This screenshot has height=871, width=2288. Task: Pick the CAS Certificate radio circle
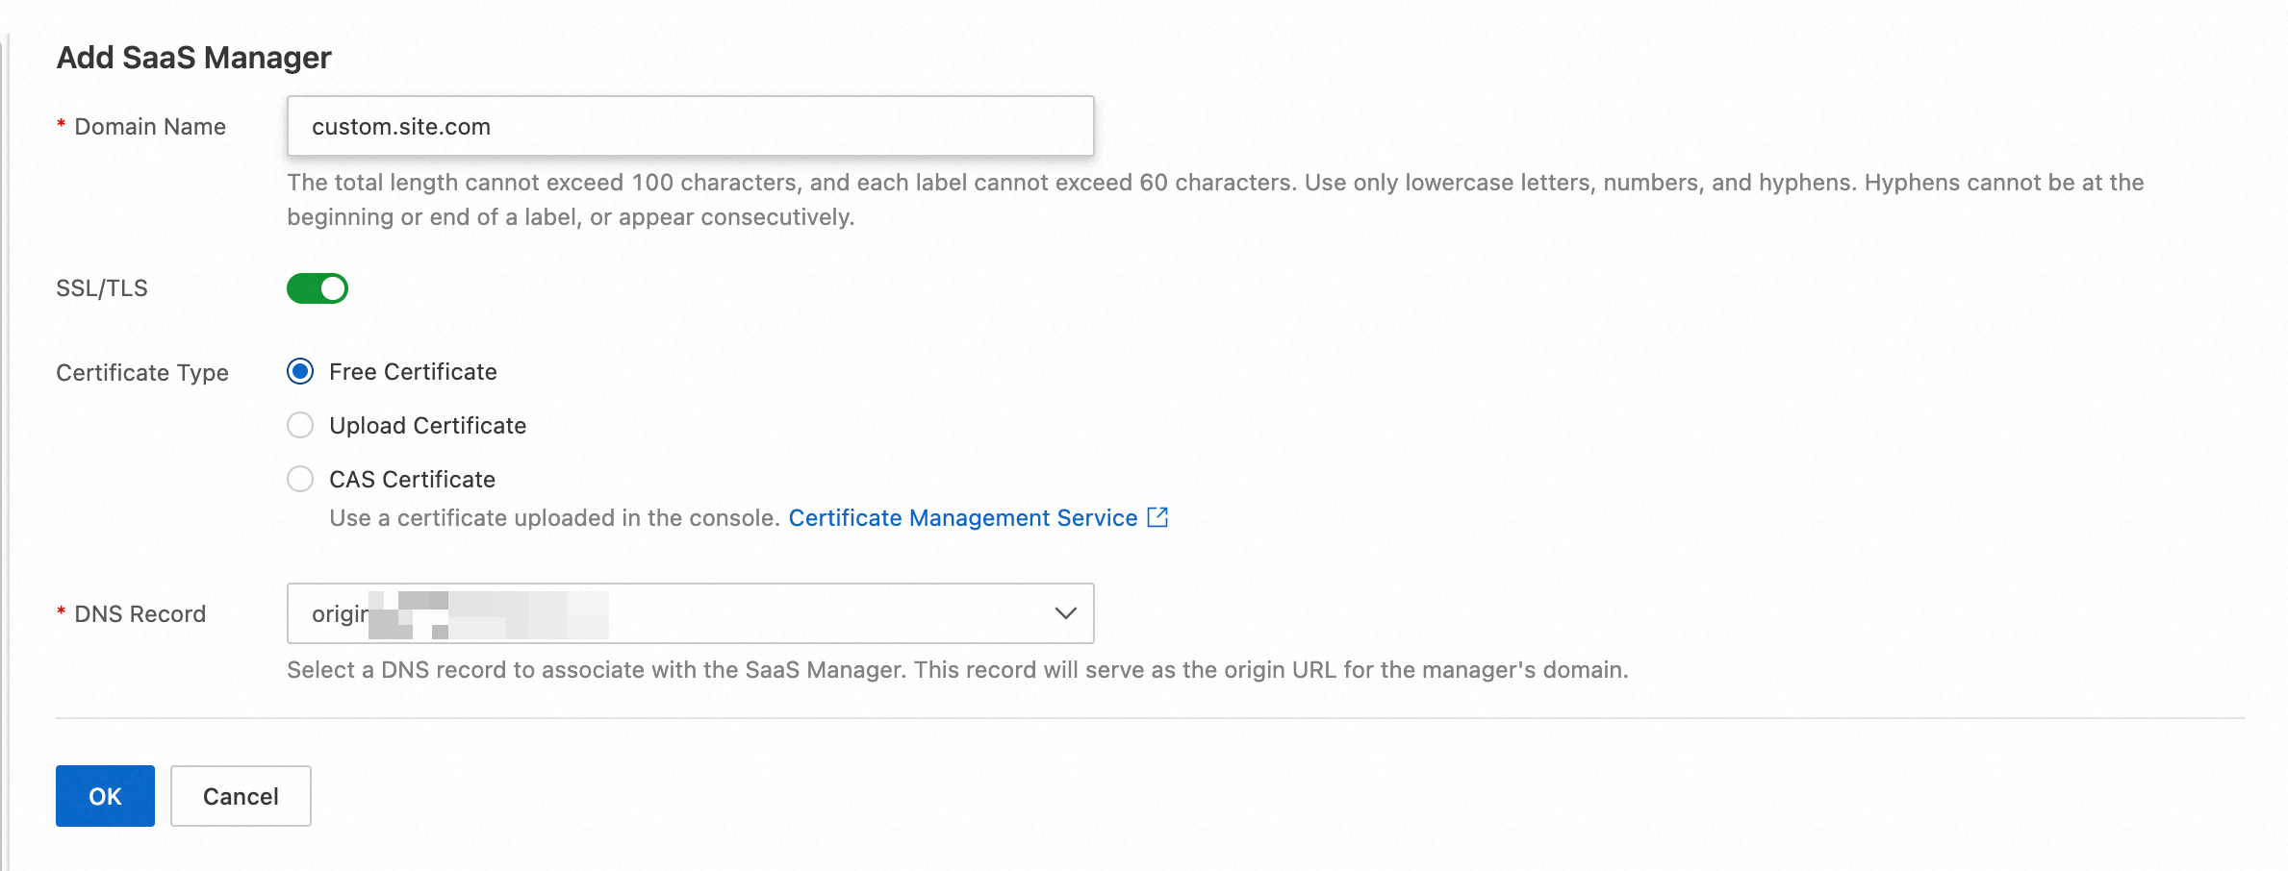300,480
